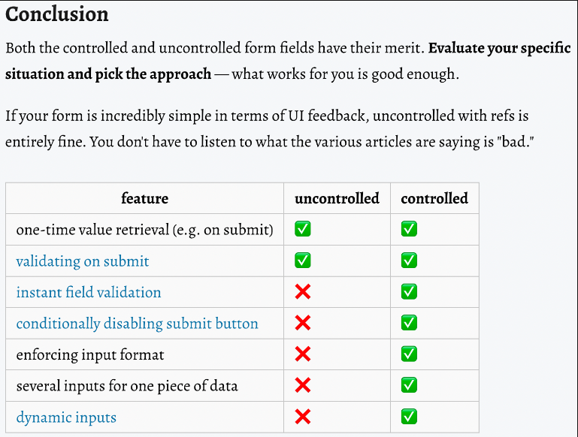578x437 pixels.
Task: Click controlled check for enforcing input format
Action: pyautogui.click(x=409, y=354)
